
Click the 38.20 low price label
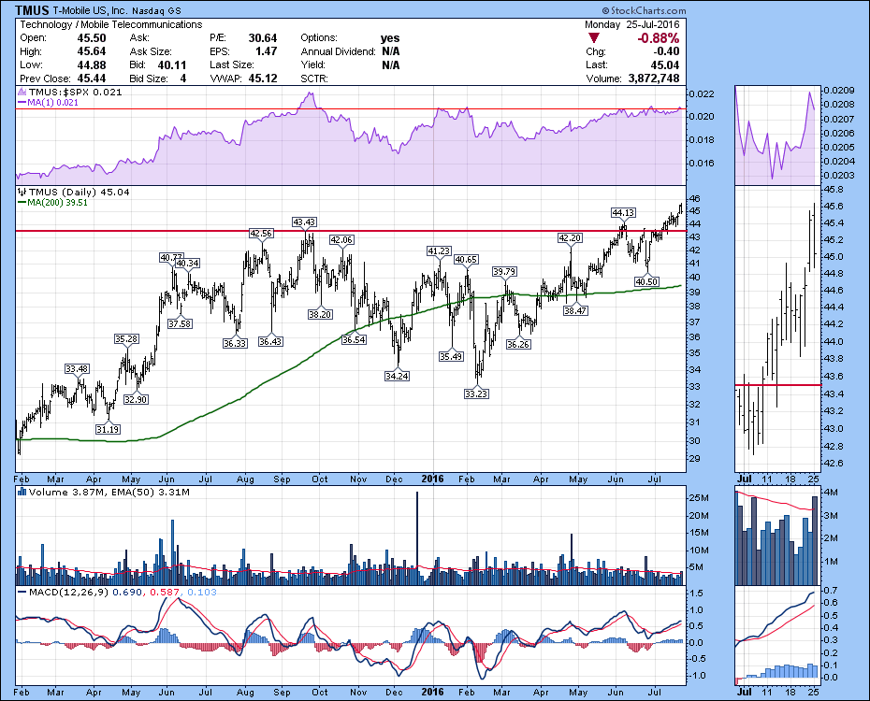[x=320, y=315]
